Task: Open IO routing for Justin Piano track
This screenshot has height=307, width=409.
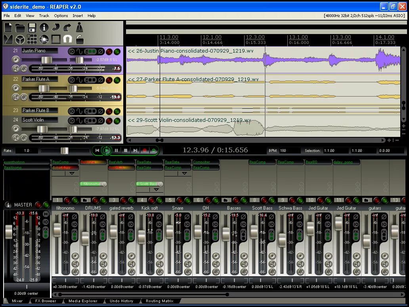Action: (71, 51)
